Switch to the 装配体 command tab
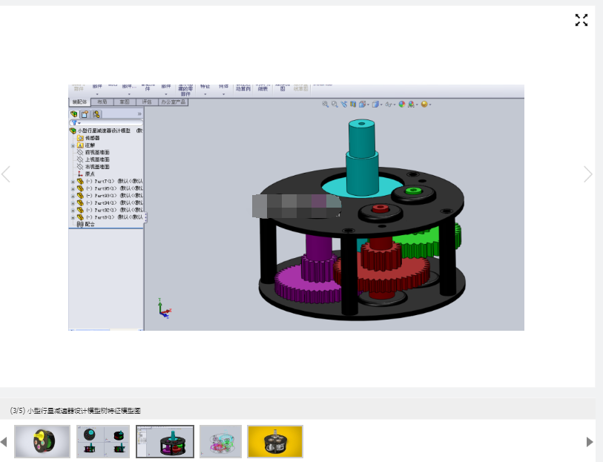603x462 pixels. click(x=79, y=102)
